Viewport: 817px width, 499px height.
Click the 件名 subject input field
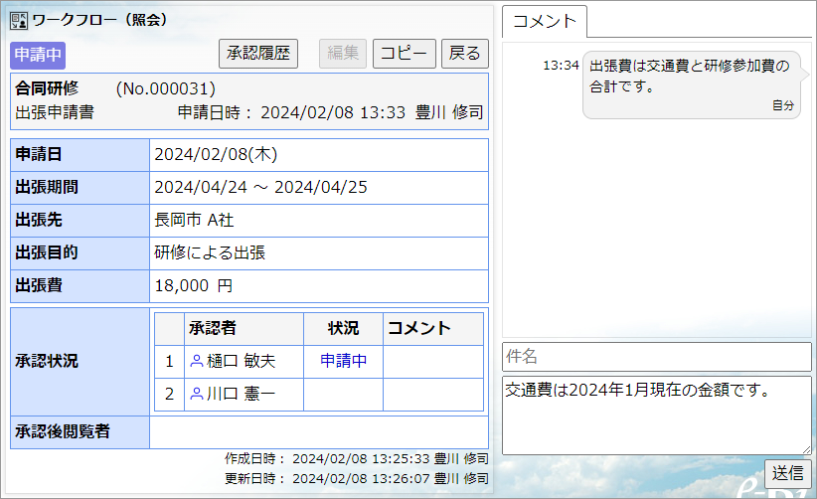click(x=657, y=357)
